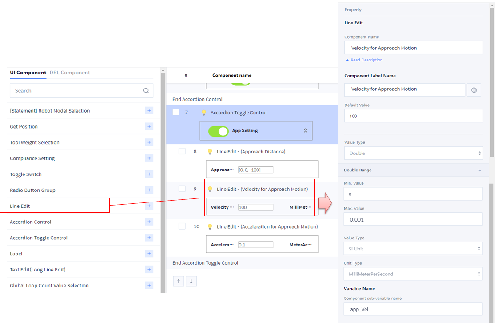This screenshot has width=497, height=323.
Task: Click the Read Description link
Action: 366,60
